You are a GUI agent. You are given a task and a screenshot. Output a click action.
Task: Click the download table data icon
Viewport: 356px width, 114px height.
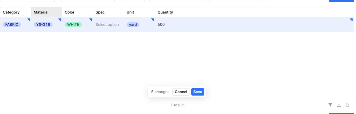pyautogui.click(x=339, y=105)
